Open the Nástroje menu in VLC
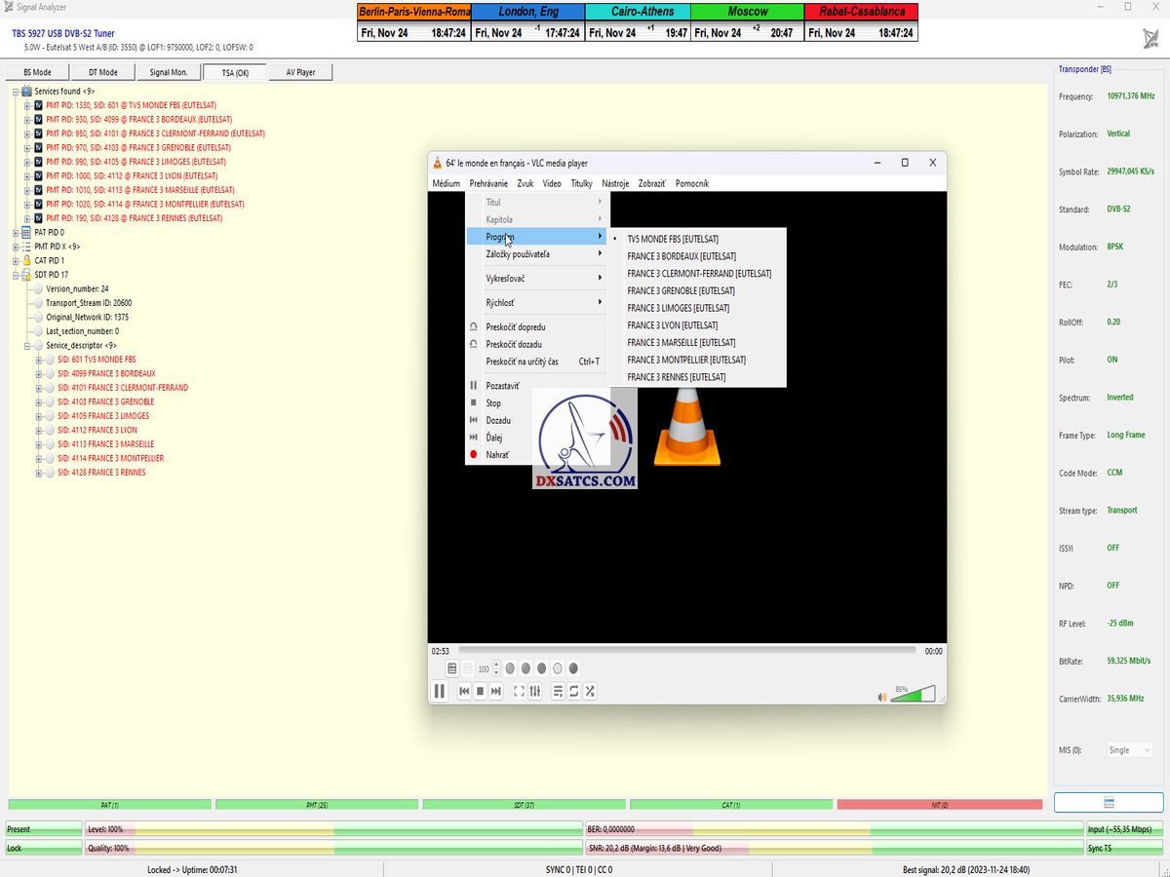Viewport: 1170px width, 877px height. [615, 183]
